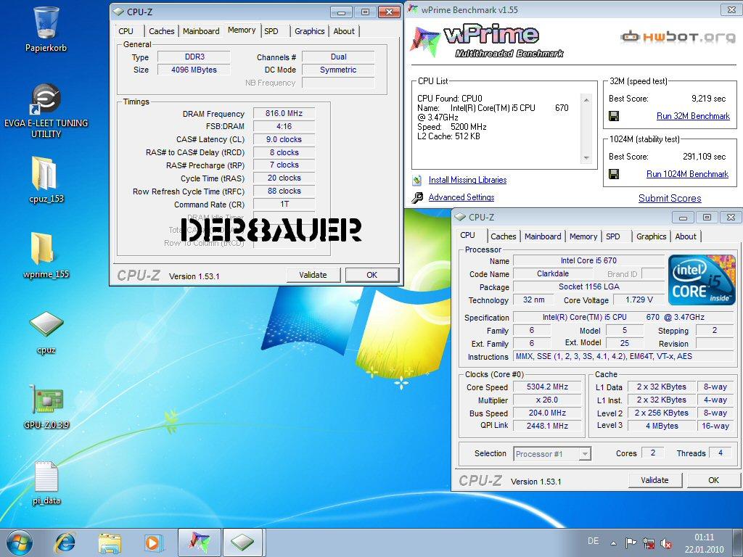The height and width of the screenshot is (557, 743).
Task: Click Submit Scores link
Action: point(670,199)
